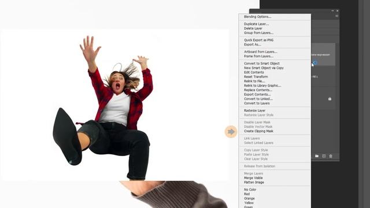The image size is (370, 208).
Task: Choose Frame from Layers
Action: click(x=258, y=57)
